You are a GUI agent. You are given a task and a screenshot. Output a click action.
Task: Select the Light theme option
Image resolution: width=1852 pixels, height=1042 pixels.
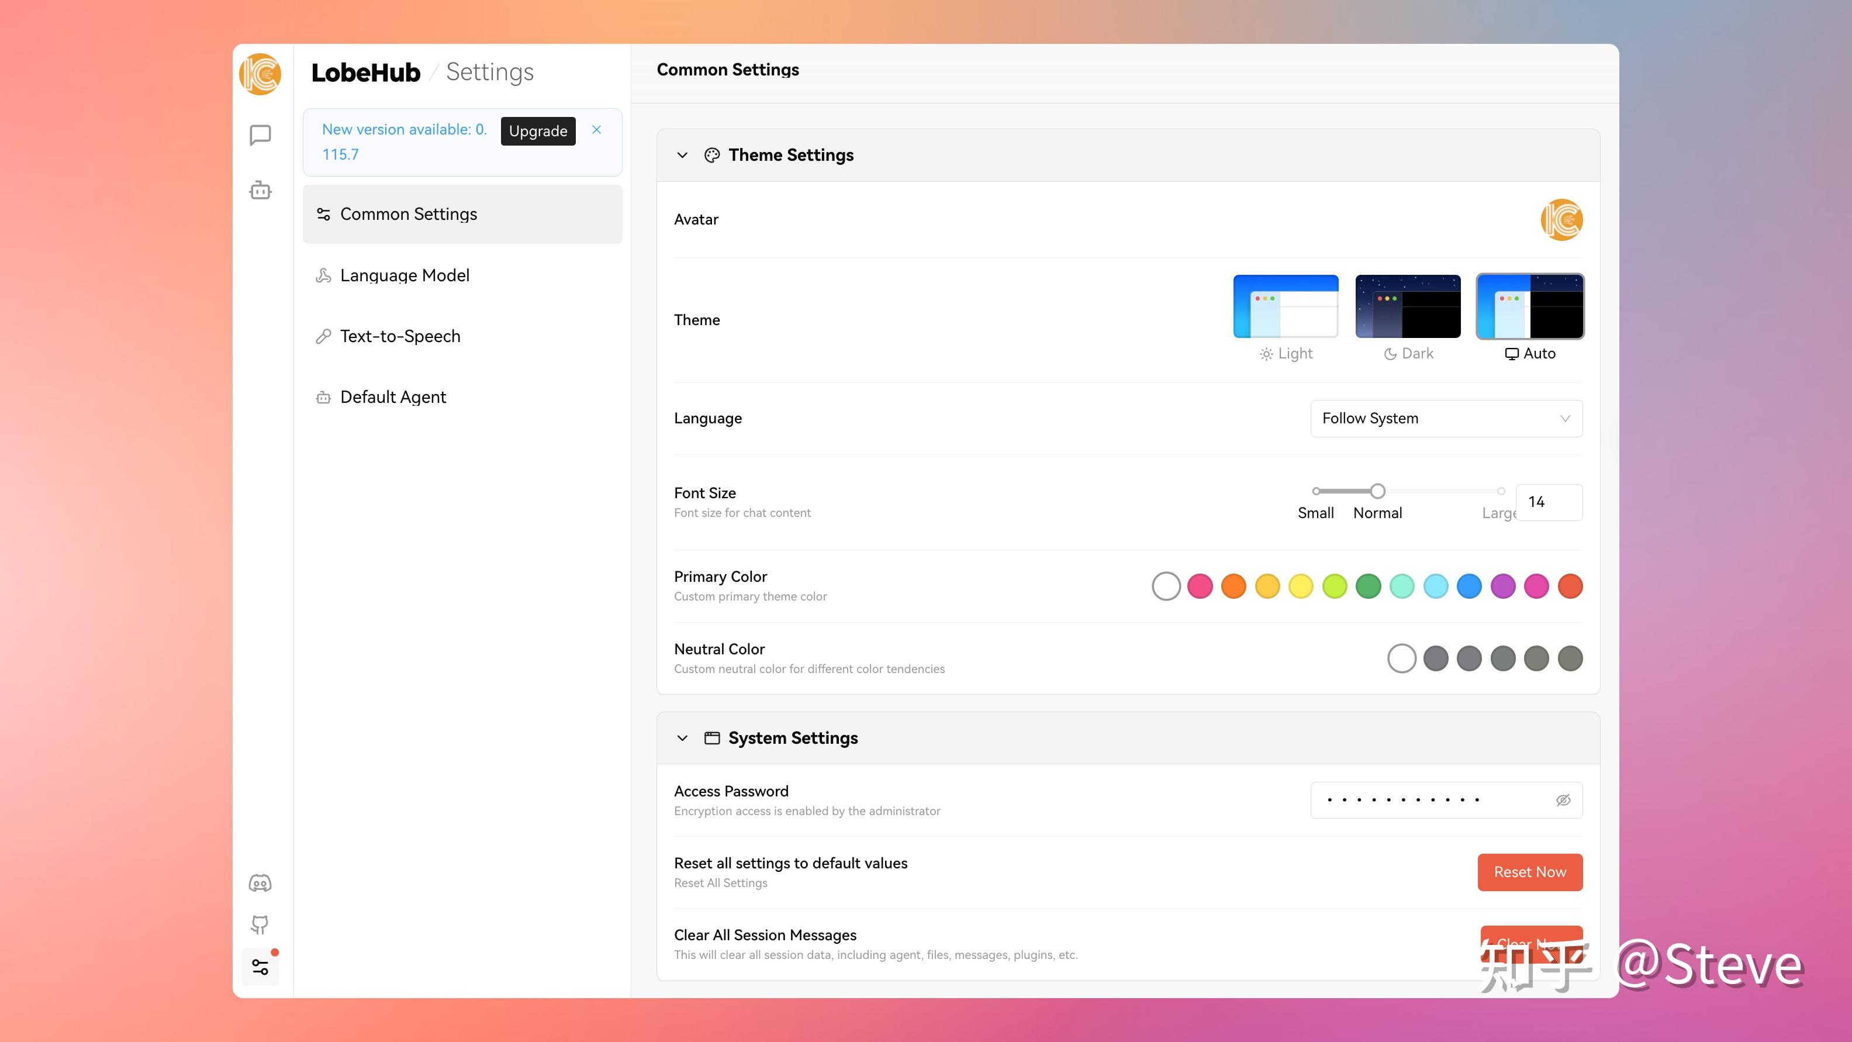point(1286,307)
